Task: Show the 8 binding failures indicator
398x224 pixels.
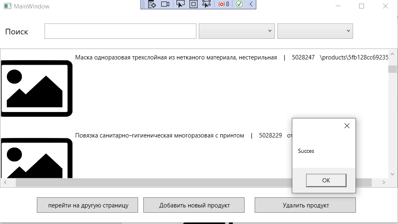Action: 223,4
